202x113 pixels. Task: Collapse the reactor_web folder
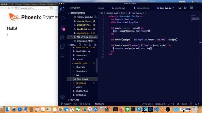[x=80, y=63]
